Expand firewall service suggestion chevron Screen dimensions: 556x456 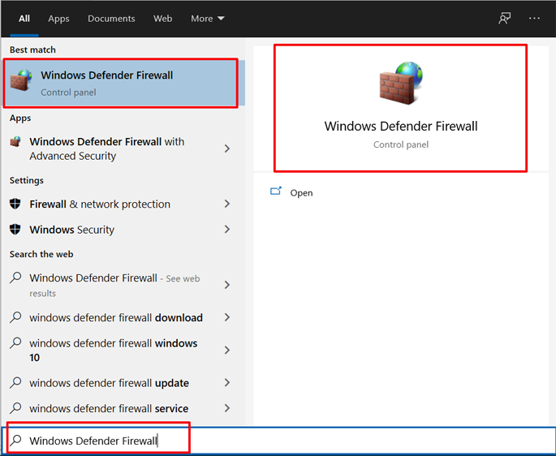point(227,408)
